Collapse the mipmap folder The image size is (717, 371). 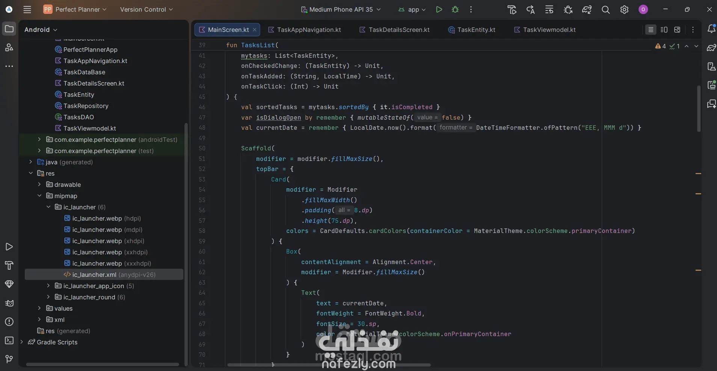point(39,196)
